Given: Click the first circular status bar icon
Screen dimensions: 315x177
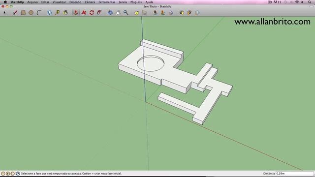Looking at the screenshot, I should 3,174.
